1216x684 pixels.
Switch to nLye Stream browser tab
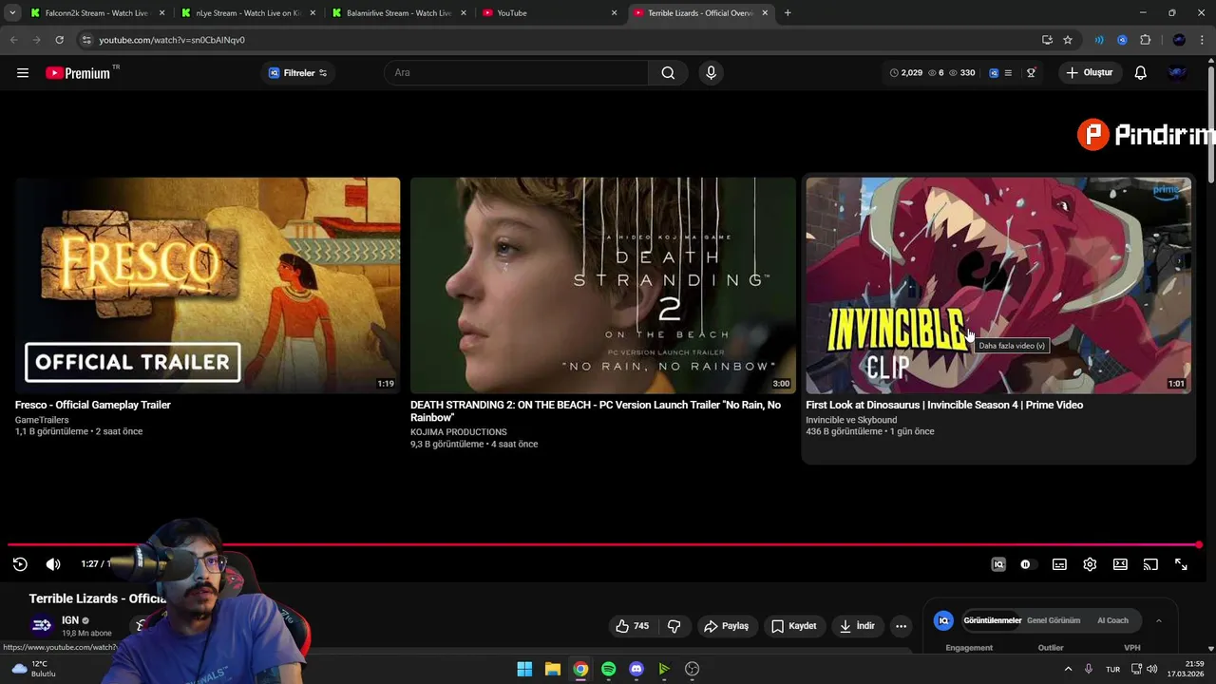pos(247,13)
